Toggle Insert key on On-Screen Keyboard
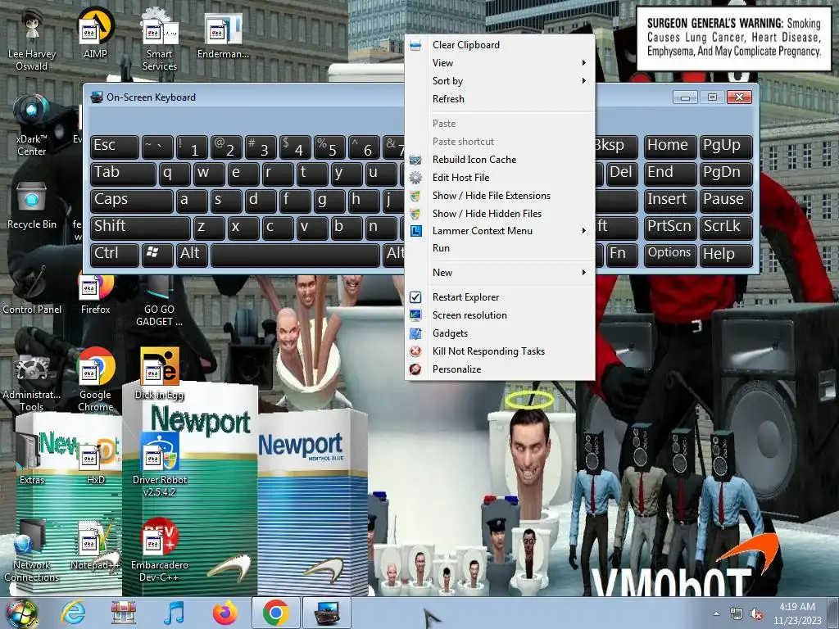Image resolution: width=839 pixels, height=629 pixels. pos(670,201)
